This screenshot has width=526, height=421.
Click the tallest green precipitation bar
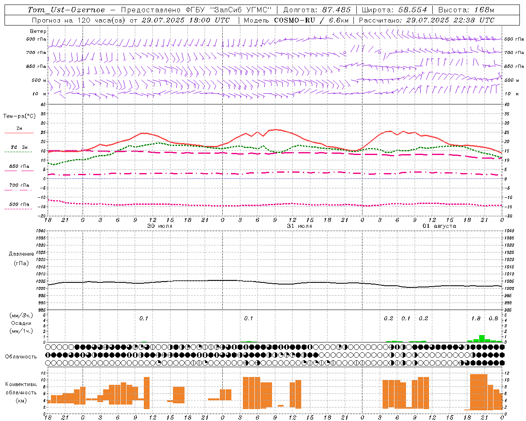coord(482,338)
